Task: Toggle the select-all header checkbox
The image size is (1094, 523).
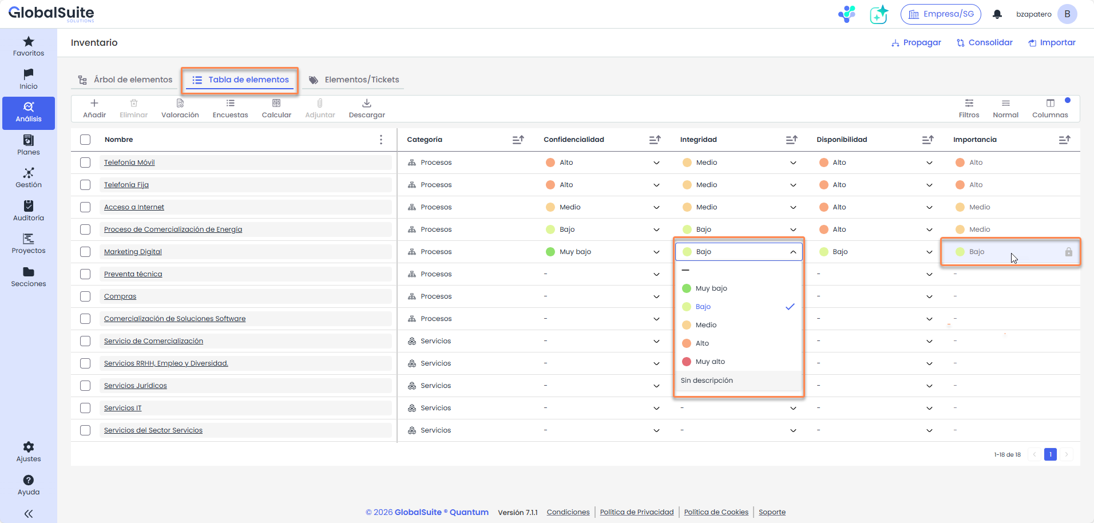Action: point(85,140)
